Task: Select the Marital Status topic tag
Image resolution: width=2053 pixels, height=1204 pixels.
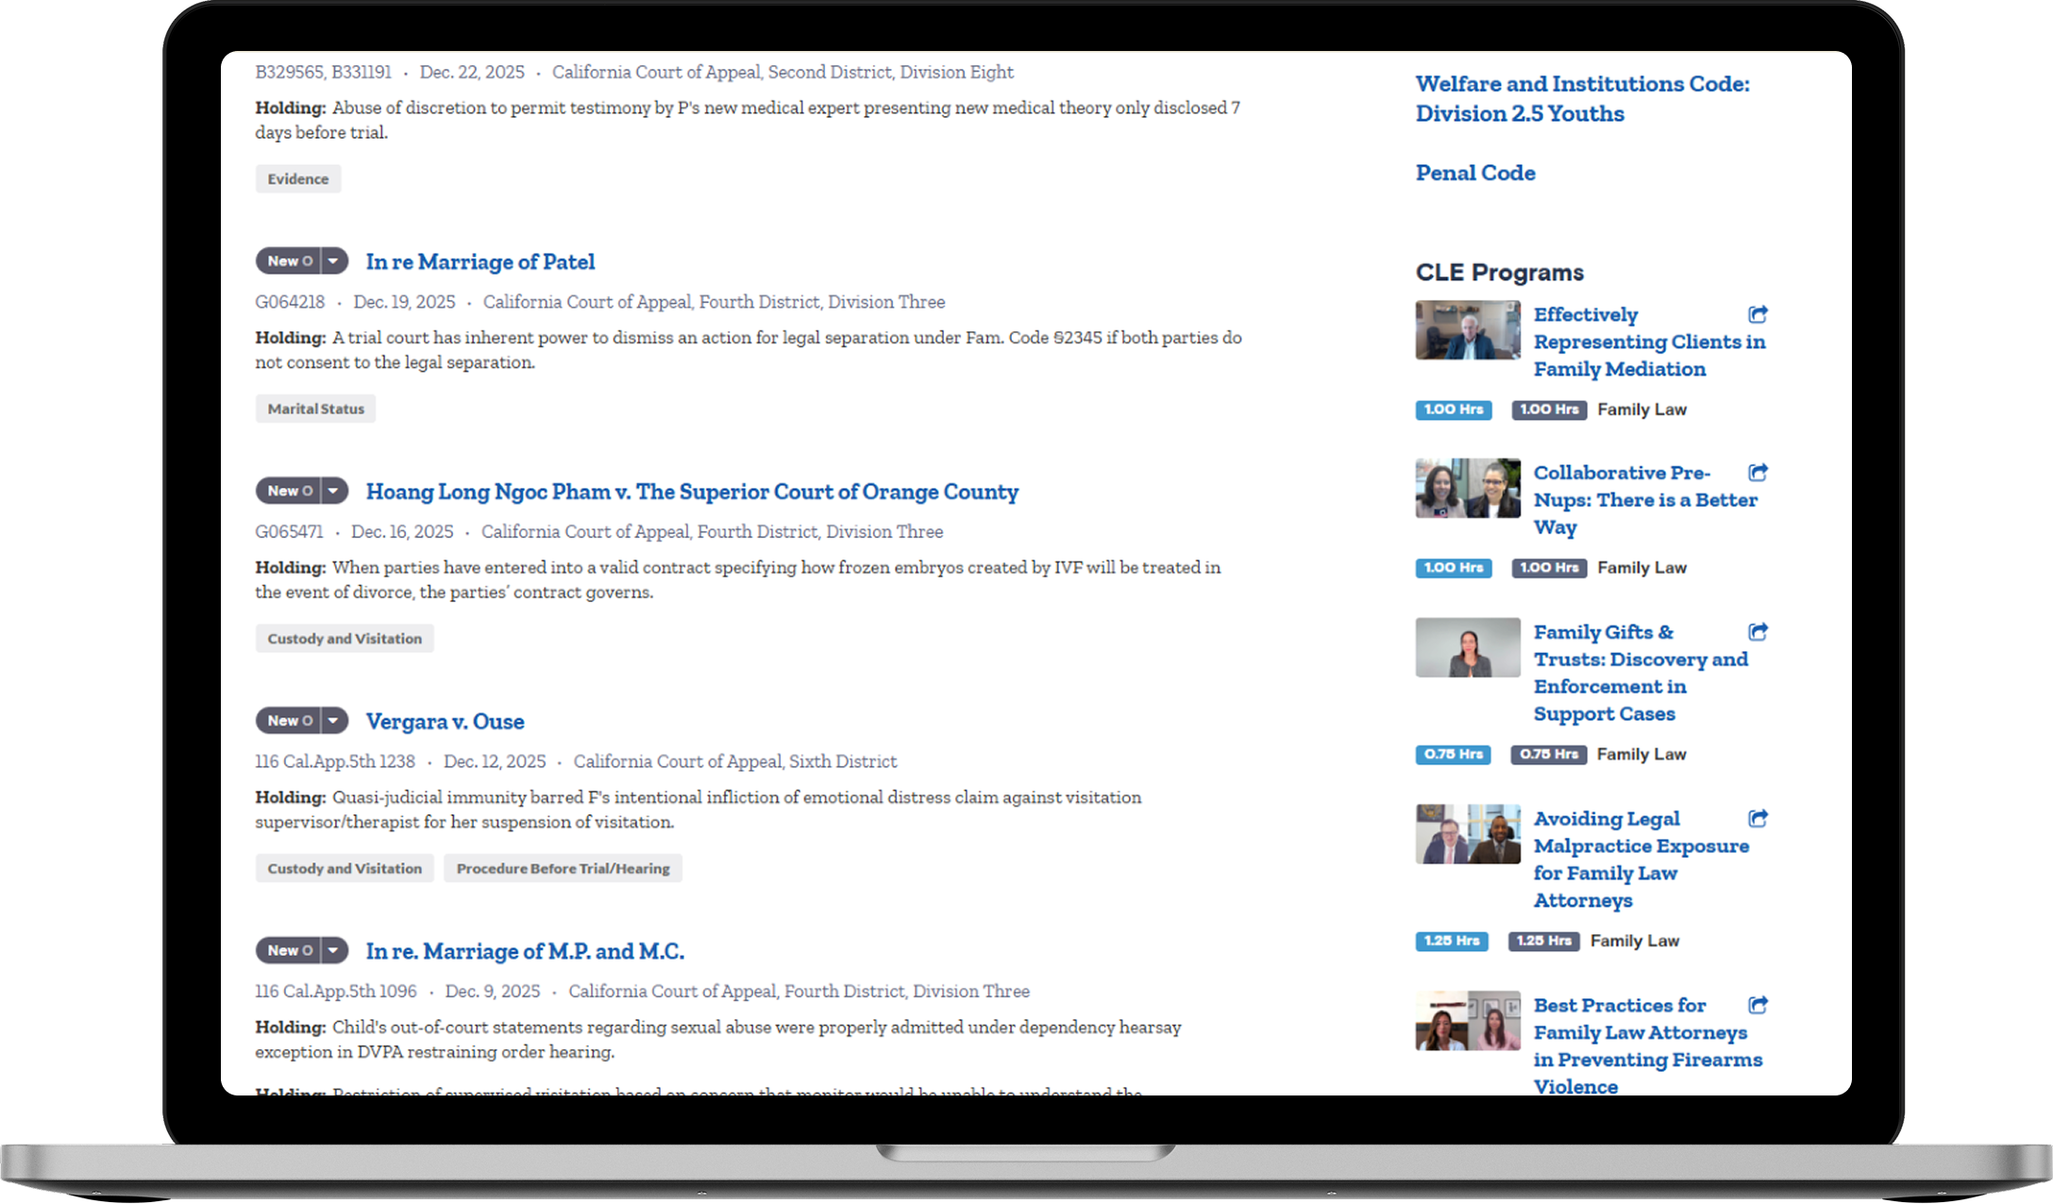Action: coord(315,409)
